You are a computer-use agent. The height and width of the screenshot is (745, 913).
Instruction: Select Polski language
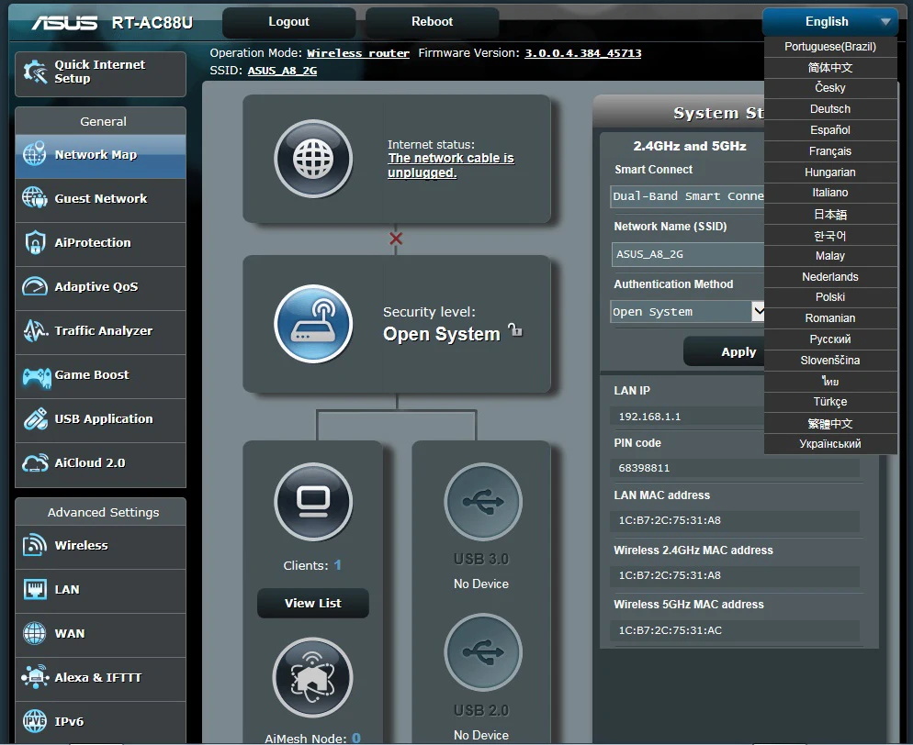(x=830, y=297)
